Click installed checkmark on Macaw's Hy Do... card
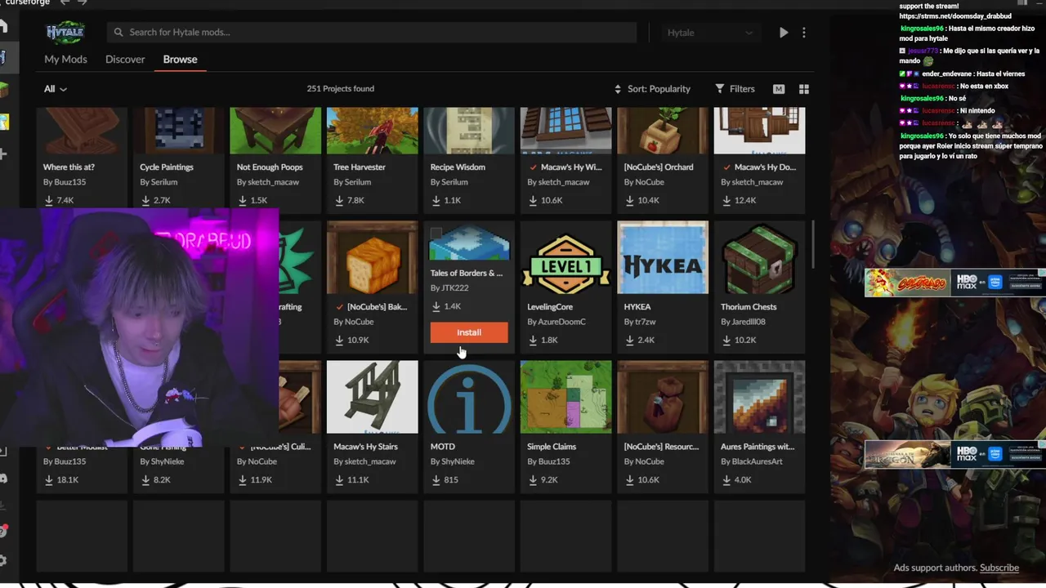This screenshot has height=588, width=1046. (727, 167)
